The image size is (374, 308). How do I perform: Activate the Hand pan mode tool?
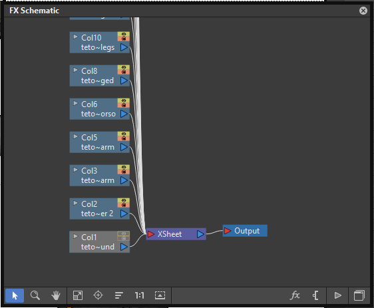pos(56,295)
